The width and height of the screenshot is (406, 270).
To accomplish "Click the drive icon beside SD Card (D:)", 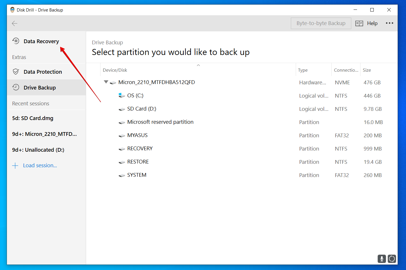I will click(122, 109).
